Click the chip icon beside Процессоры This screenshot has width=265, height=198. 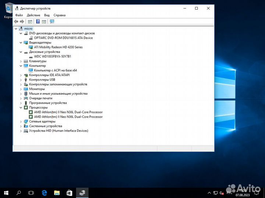coord(26,107)
